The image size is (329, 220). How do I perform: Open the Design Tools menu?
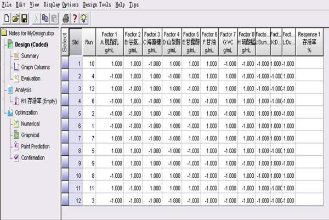[x=97, y=4]
